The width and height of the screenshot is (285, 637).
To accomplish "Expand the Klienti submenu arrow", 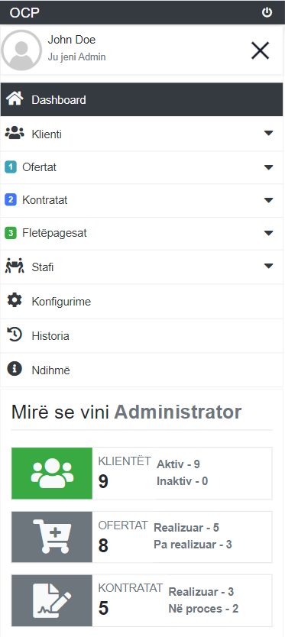I will [x=268, y=133].
